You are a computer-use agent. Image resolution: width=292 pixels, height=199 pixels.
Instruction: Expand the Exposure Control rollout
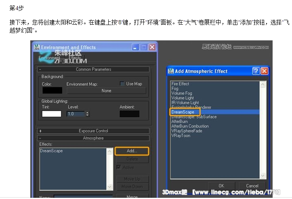point(40,131)
